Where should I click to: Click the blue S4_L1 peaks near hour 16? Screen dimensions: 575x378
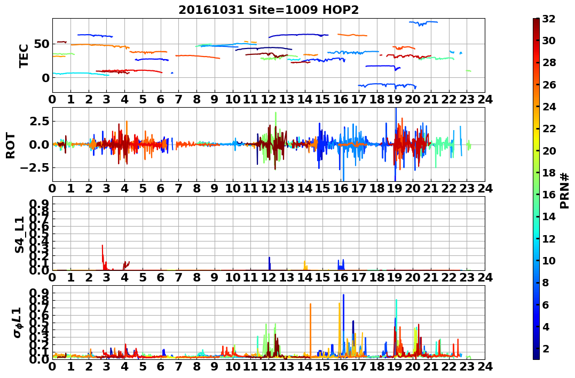pos(341,264)
